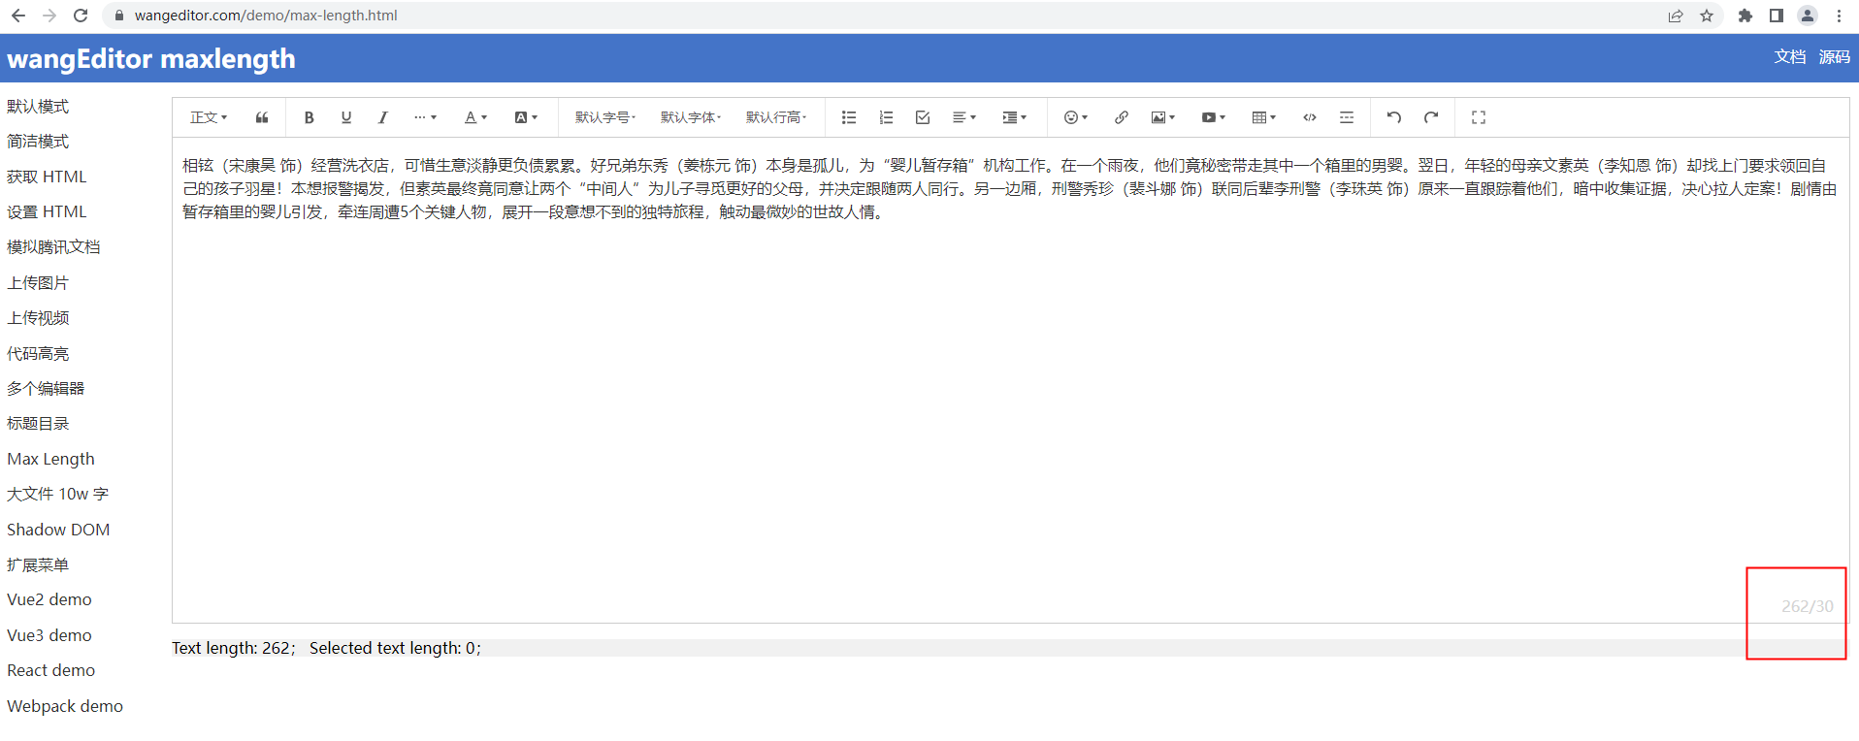
Task: Go to the Max Length demo
Action: [x=50, y=459]
